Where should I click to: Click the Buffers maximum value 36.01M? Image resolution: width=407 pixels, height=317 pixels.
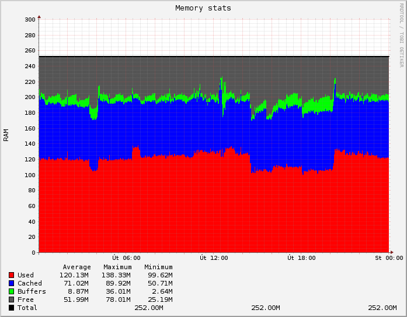pos(118,291)
